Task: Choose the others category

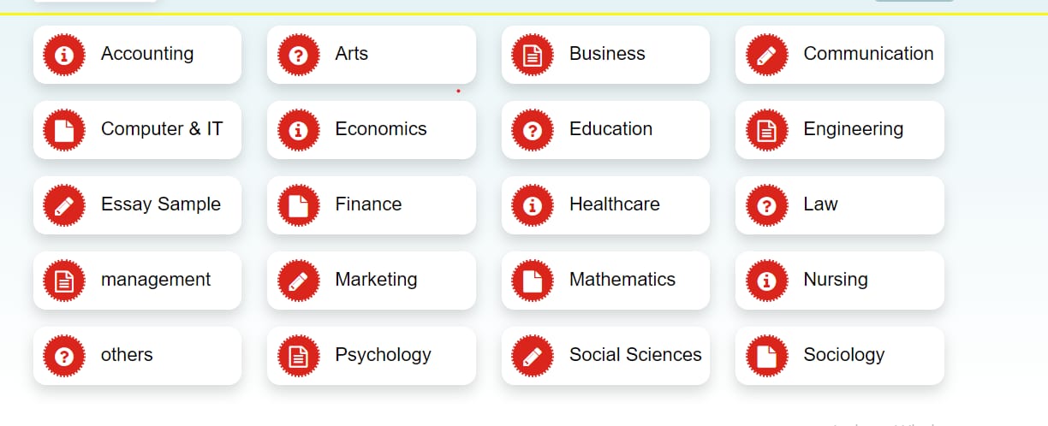Action: 137,356
